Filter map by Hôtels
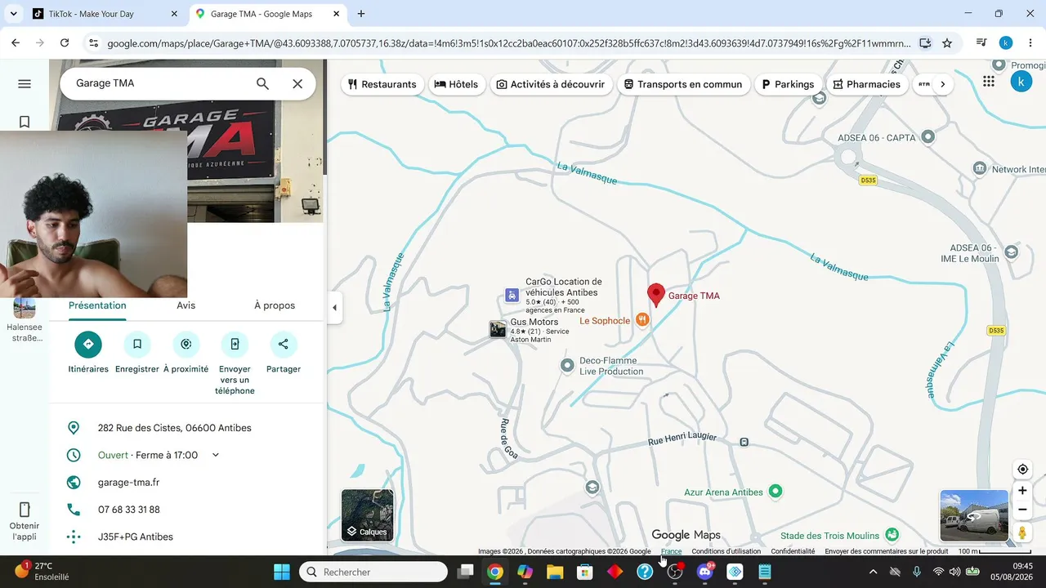Image resolution: width=1046 pixels, height=588 pixels. (x=456, y=84)
